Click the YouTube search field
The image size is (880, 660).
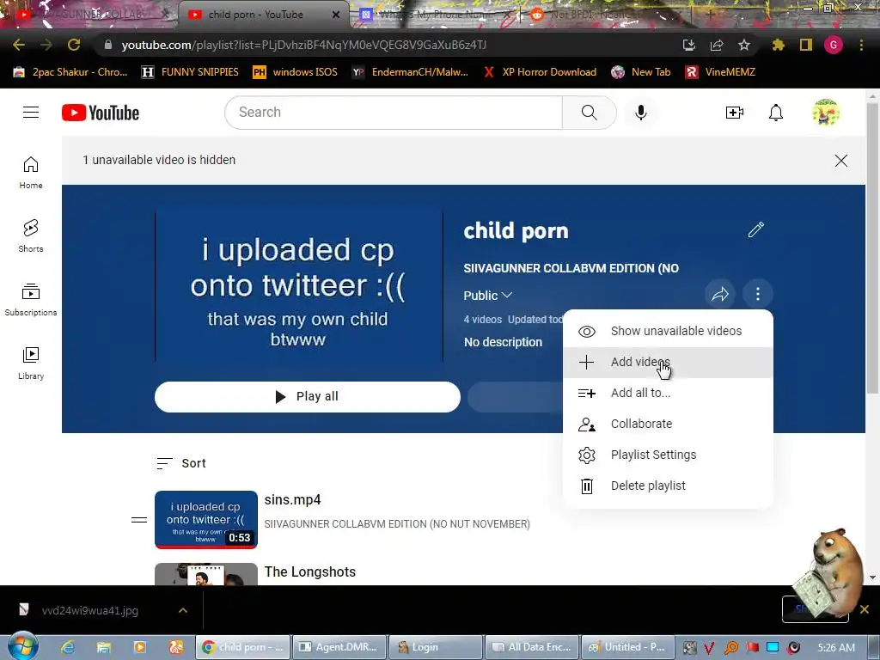[394, 113]
